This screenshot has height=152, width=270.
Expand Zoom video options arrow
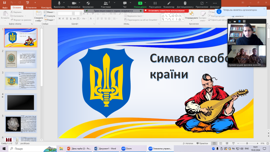pos(79,3)
